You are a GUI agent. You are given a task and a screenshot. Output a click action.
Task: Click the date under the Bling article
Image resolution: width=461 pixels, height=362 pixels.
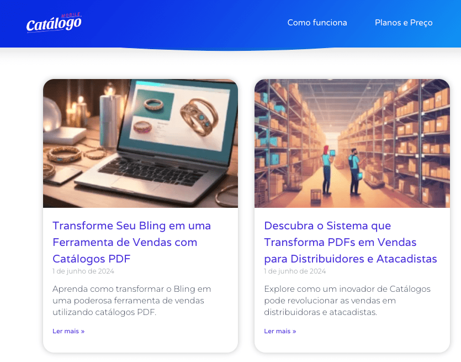83,271
